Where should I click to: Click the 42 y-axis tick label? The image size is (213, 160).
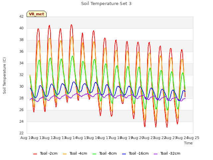pyautogui.click(x=21, y=16)
